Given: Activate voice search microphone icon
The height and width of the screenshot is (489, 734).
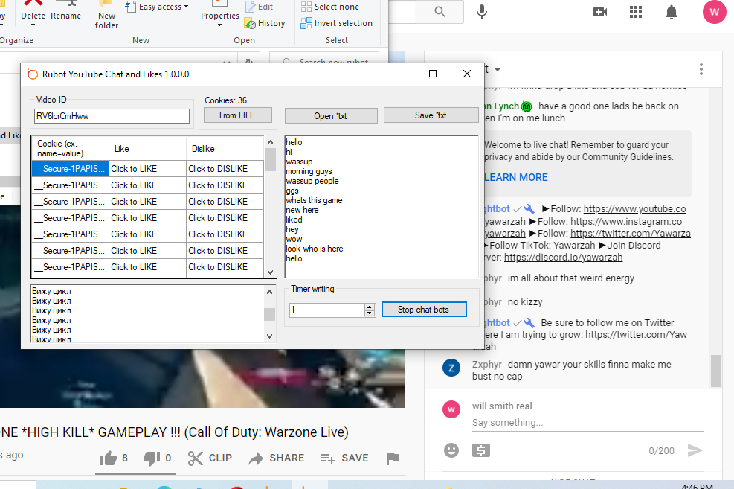Looking at the screenshot, I should 482,11.
